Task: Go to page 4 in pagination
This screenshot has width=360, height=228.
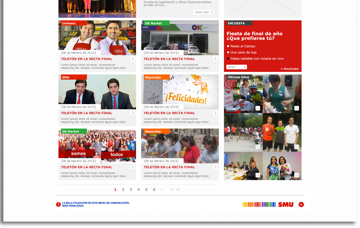Action: click(139, 190)
